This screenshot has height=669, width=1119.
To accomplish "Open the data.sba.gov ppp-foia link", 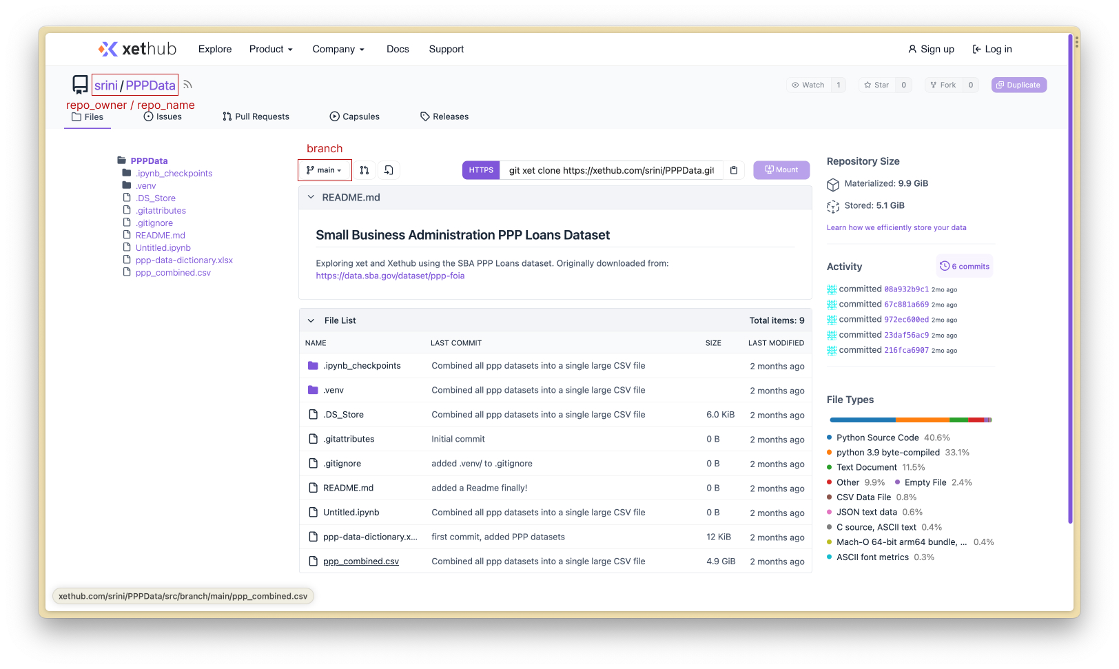I will click(x=390, y=276).
